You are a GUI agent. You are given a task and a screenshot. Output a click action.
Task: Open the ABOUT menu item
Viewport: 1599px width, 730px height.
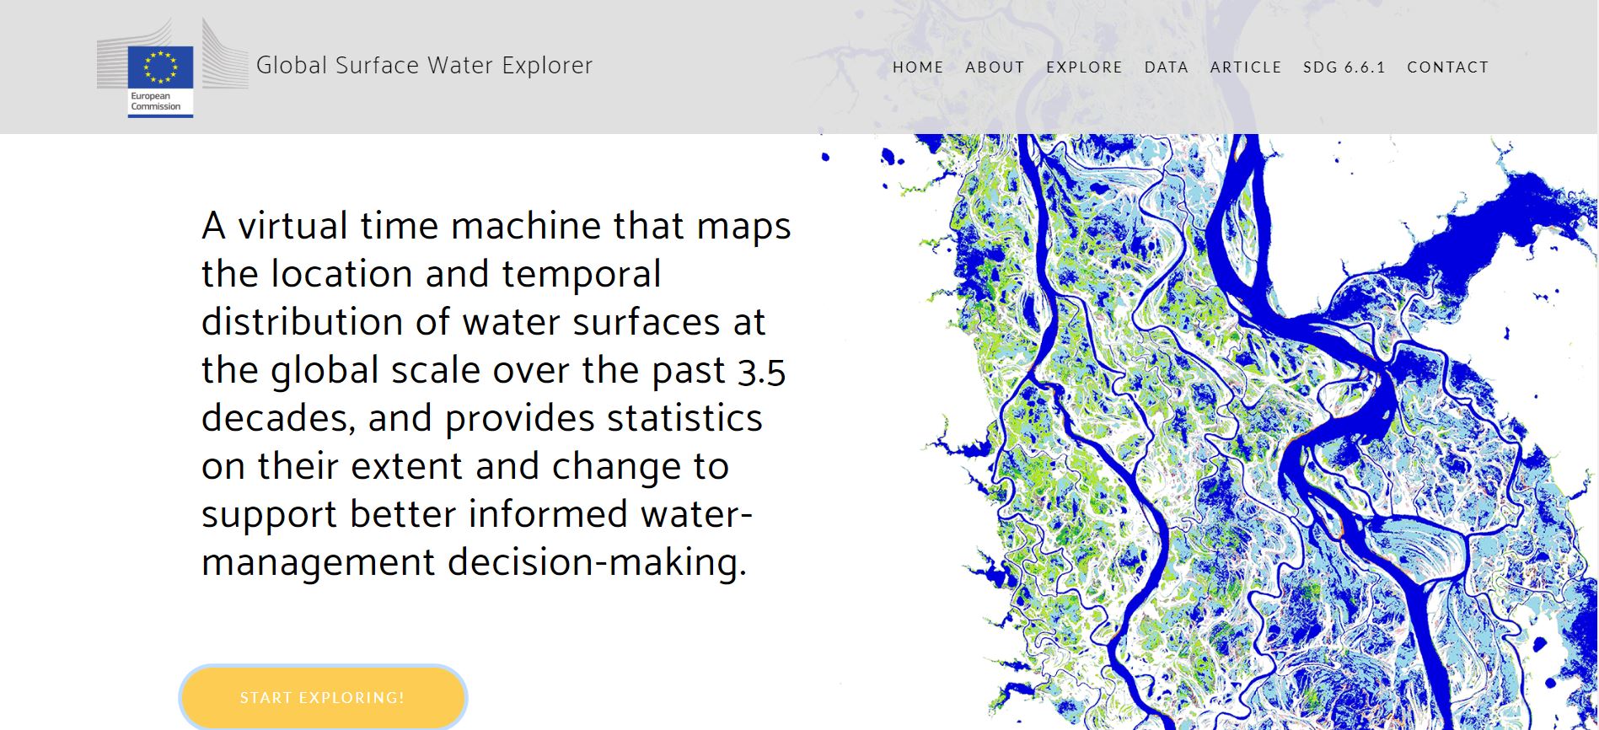pos(995,67)
